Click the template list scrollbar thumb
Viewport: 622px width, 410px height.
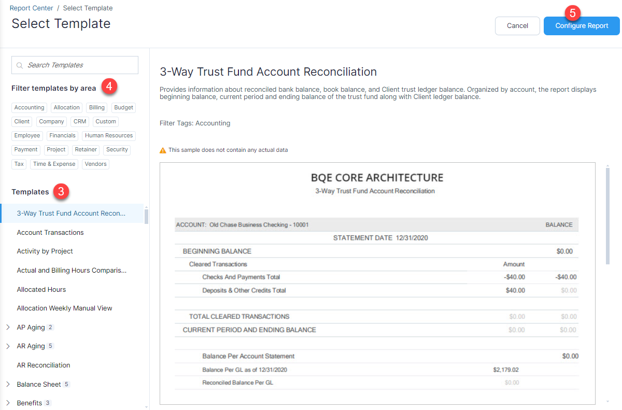146,216
